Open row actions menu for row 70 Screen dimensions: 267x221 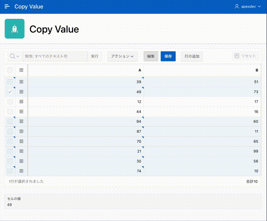[x=21, y=141]
